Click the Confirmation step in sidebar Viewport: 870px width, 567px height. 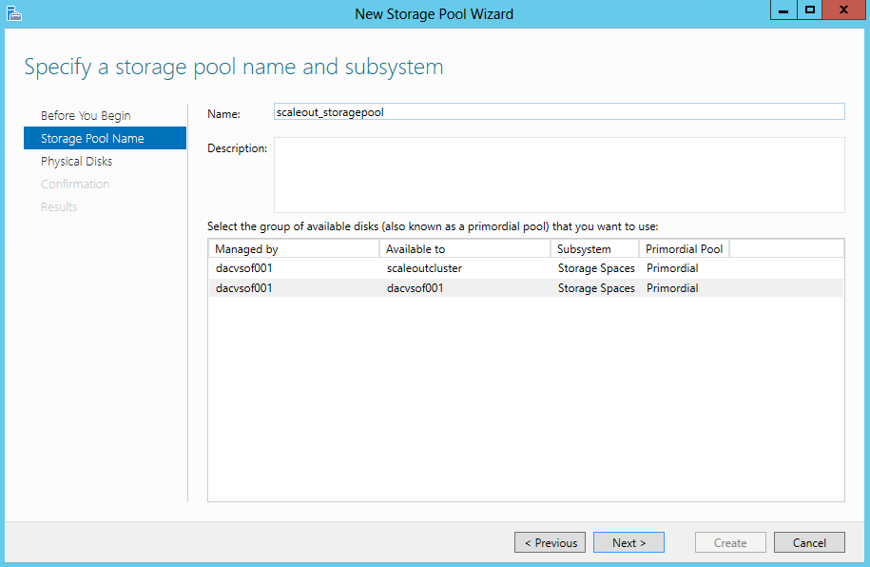click(x=75, y=184)
